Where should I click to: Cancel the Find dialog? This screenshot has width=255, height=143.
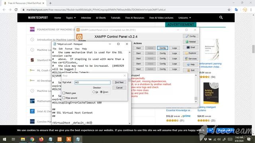[119, 88]
